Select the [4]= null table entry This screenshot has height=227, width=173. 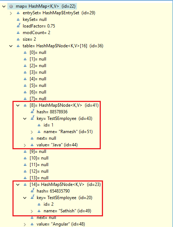38,79
